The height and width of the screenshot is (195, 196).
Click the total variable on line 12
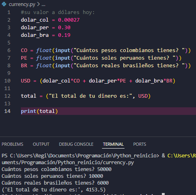tap(29, 96)
